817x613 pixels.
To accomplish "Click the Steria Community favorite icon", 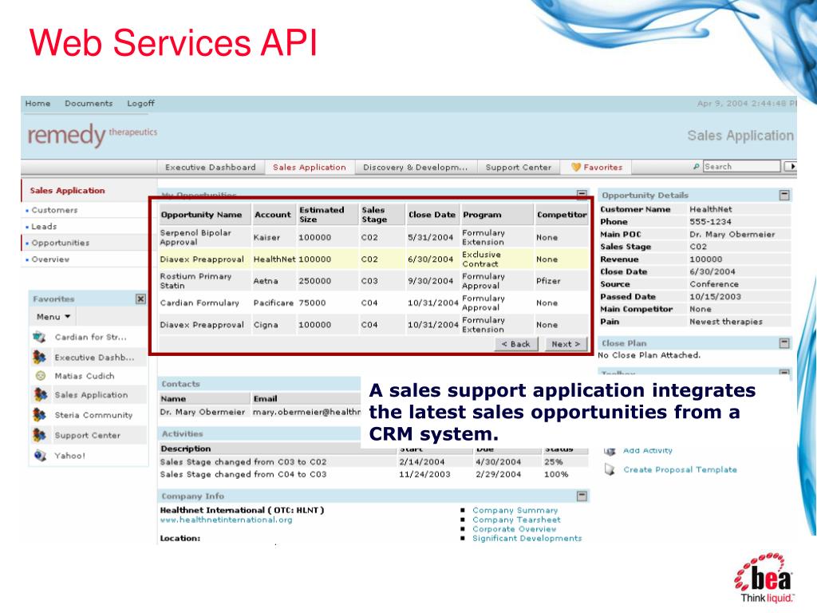I will [39, 415].
